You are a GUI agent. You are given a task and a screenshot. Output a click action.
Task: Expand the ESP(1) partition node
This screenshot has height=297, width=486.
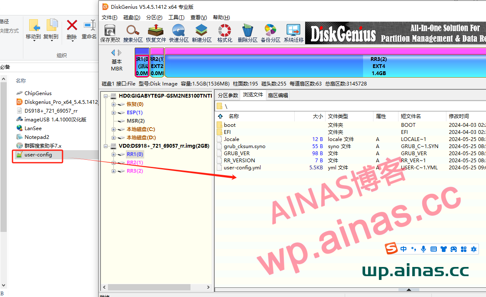[x=113, y=113]
